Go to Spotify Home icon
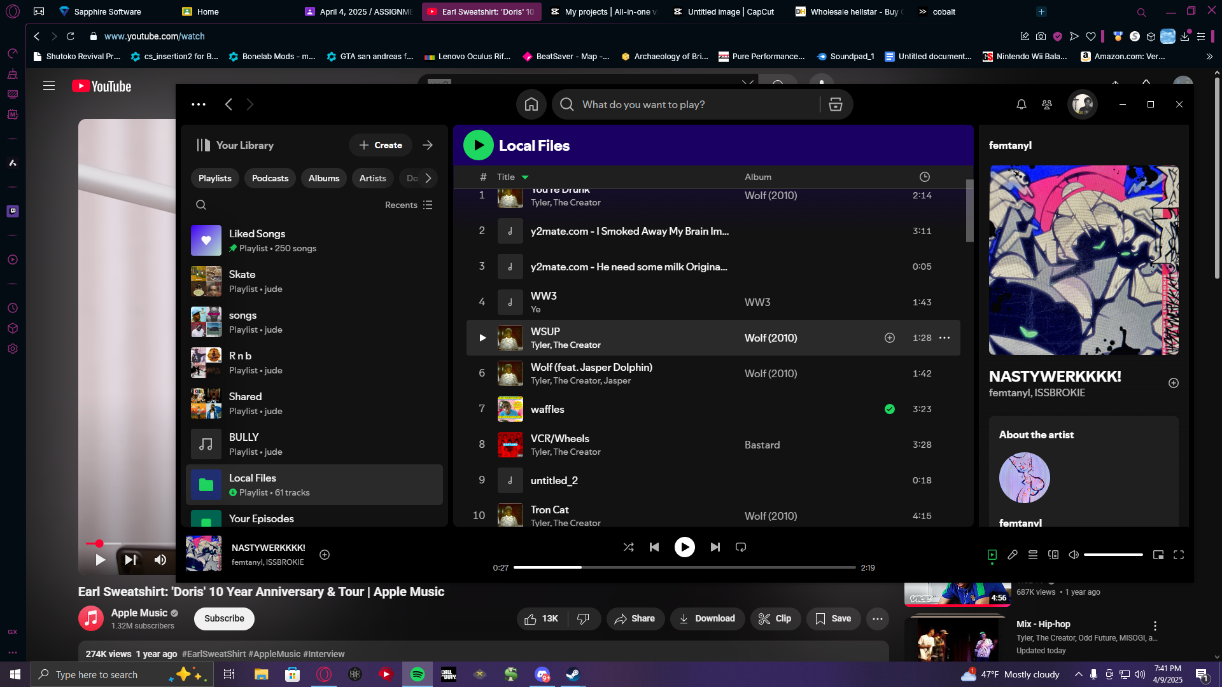Viewport: 1222px width, 687px height. point(531,104)
